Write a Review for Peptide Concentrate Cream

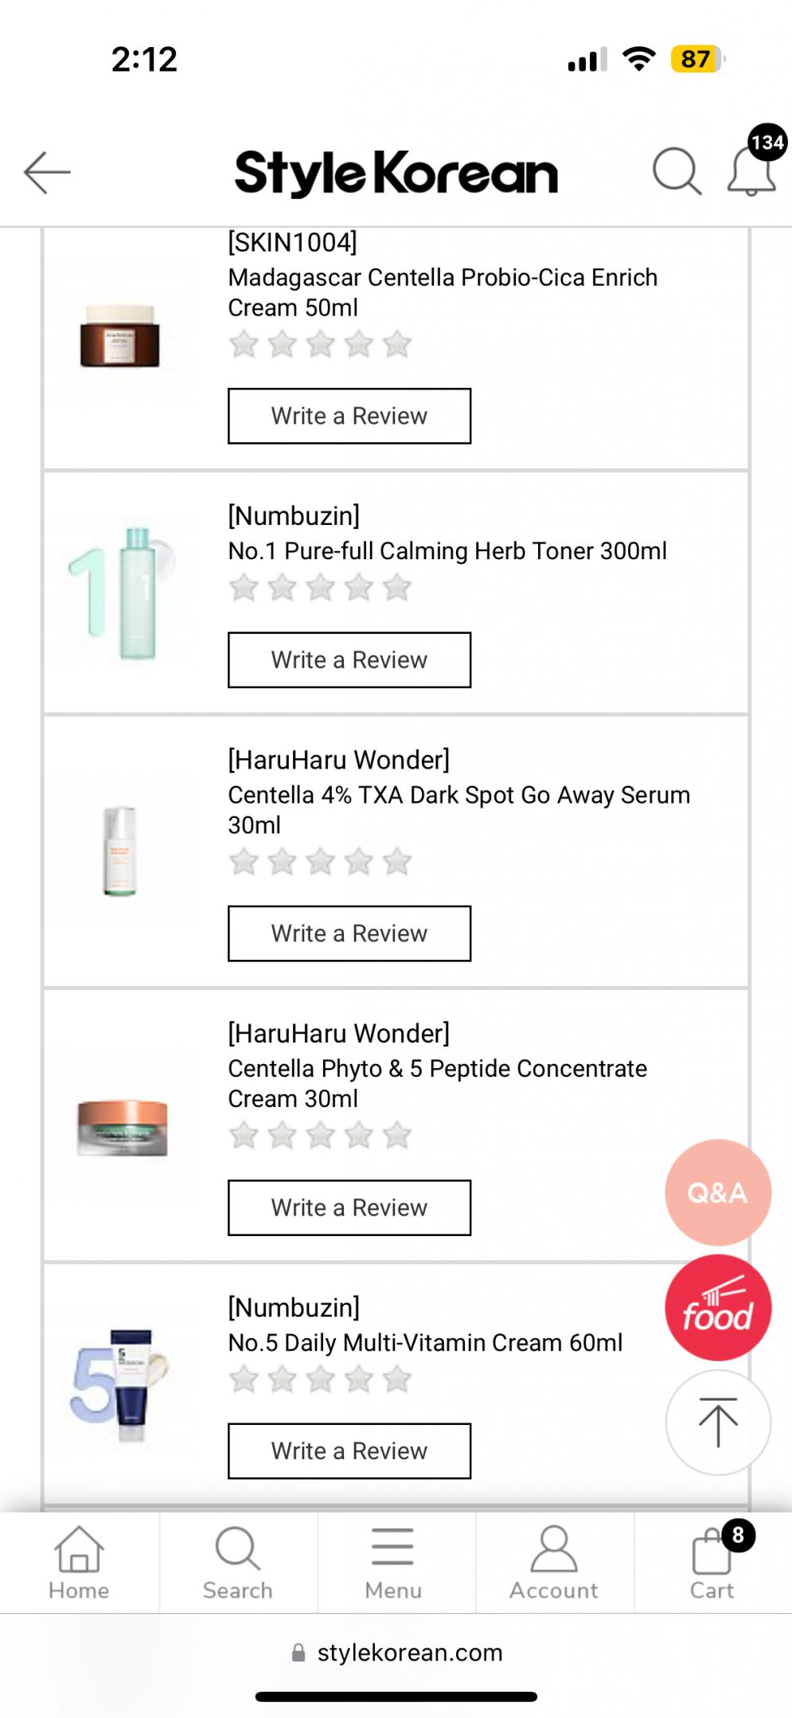349,1207
